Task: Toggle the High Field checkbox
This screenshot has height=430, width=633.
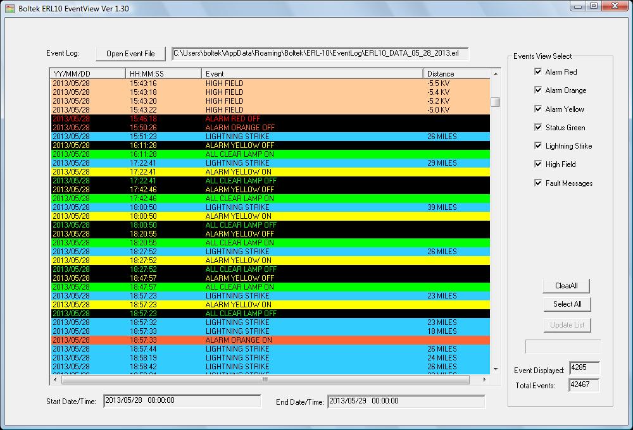Action: point(538,164)
